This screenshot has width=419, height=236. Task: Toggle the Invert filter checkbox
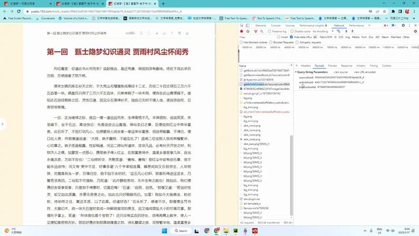[x=279, y=37]
